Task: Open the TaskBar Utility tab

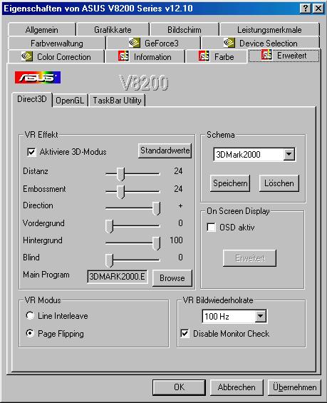Action: 117,101
